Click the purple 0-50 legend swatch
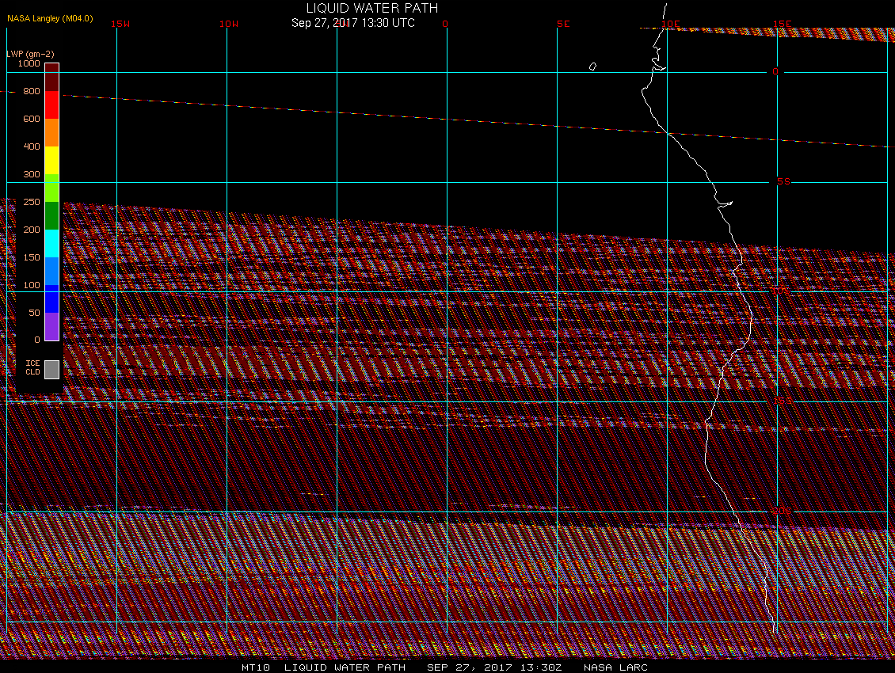The height and width of the screenshot is (673, 895). (x=52, y=326)
